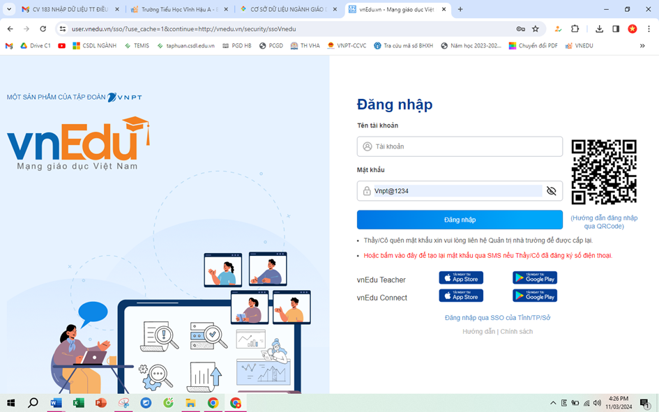Open File Explorer from the taskbar

pos(190,403)
